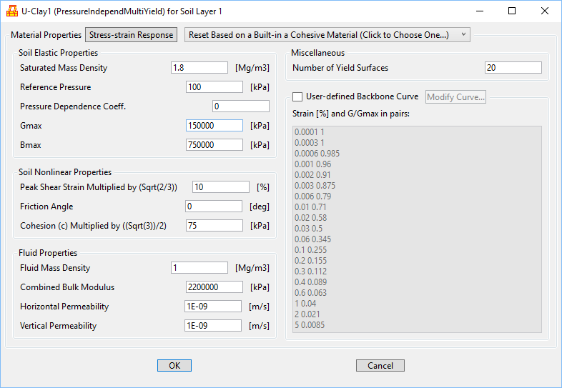Click into the Gmax value field
The width and height of the screenshot is (562, 388).
(214, 126)
